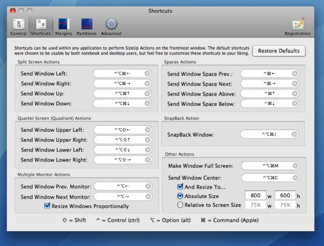The height and width of the screenshot is (246, 324).
Task: Click the Send Window Up shortcut field
Action: pos(122,93)
